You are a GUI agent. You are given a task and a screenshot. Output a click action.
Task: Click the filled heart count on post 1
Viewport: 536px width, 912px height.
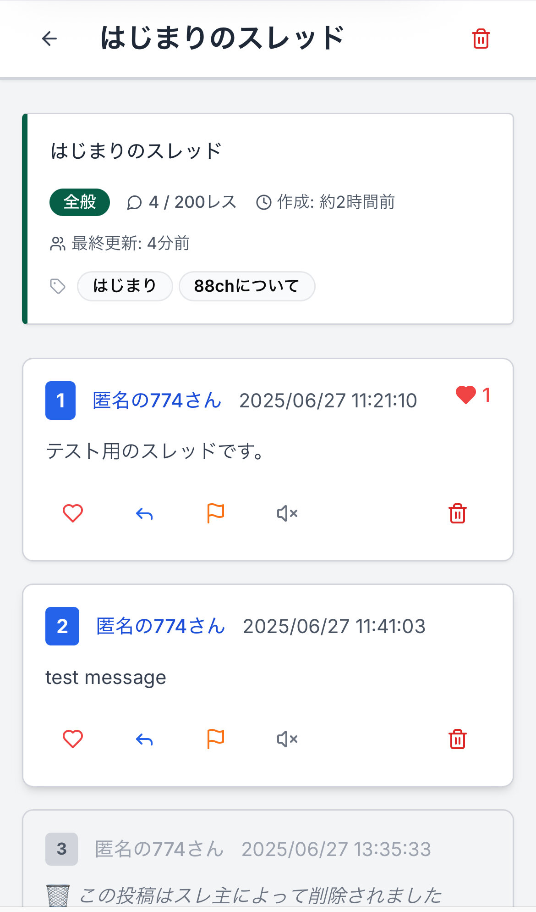pyautogui.click(x=473, y=395)
